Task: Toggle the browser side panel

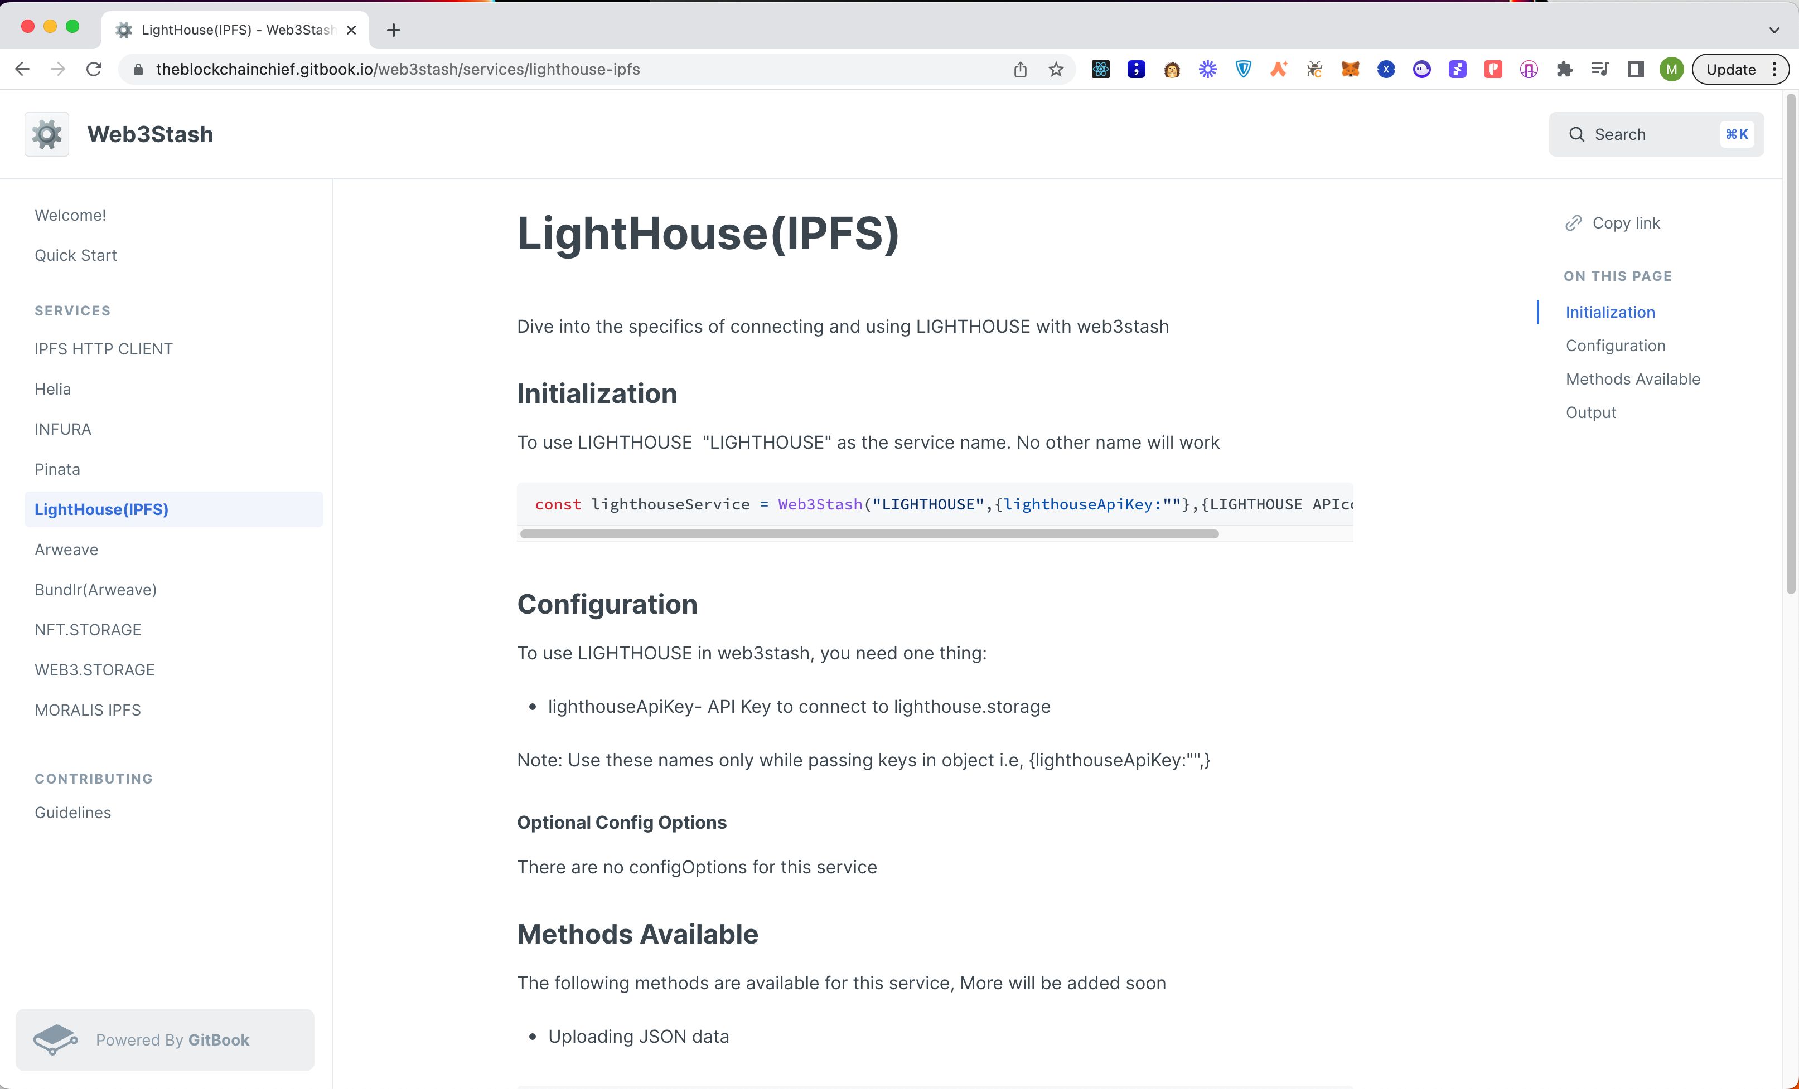Action: point(1636,69)
